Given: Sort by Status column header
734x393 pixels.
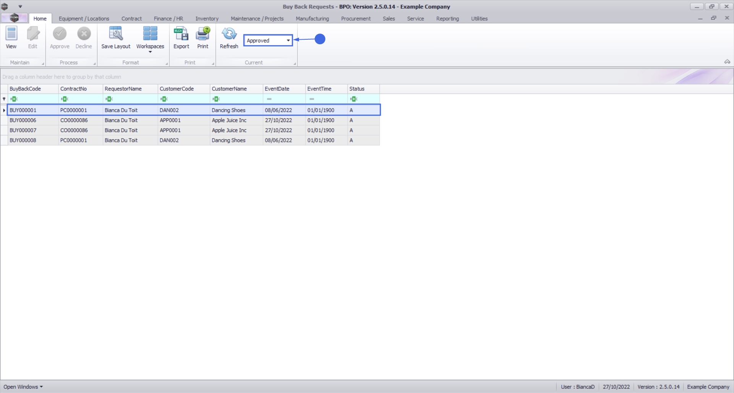Looking at the screenshot, I should tap(364, 89).
